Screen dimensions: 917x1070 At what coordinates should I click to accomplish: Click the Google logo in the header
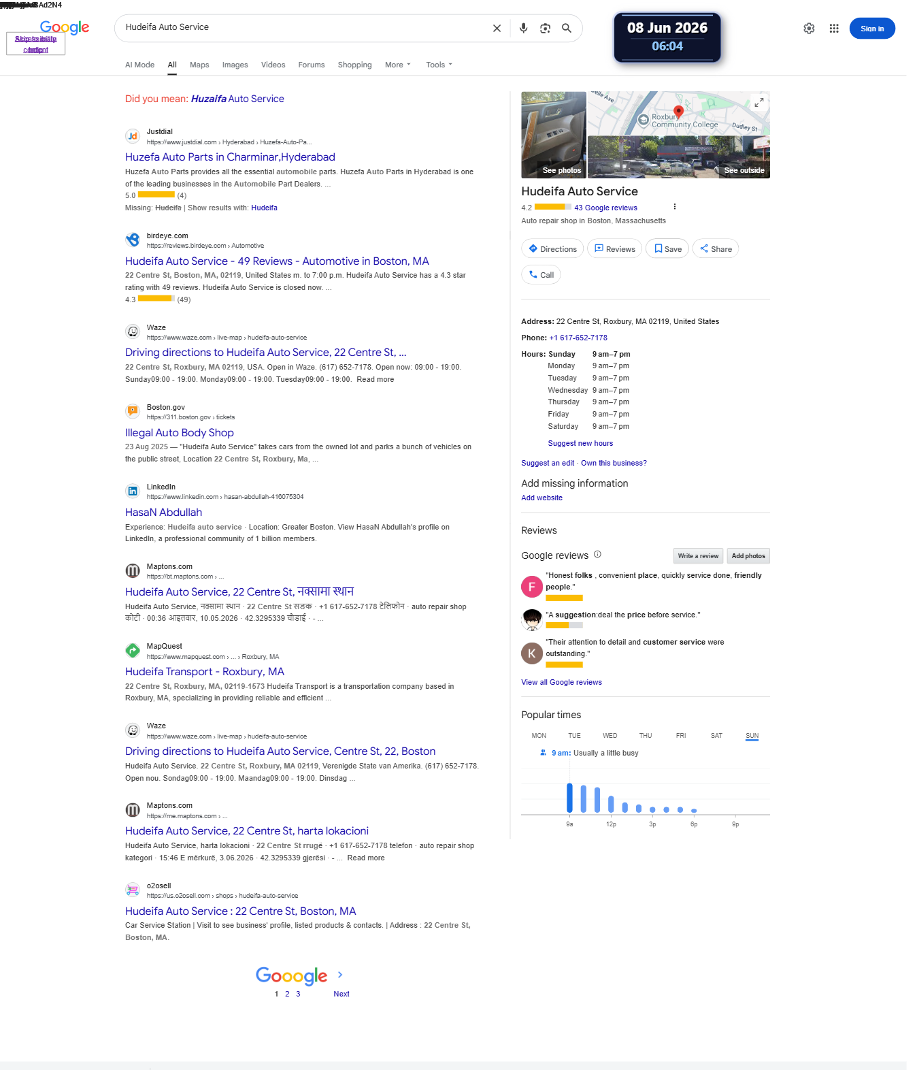point(65,27)
